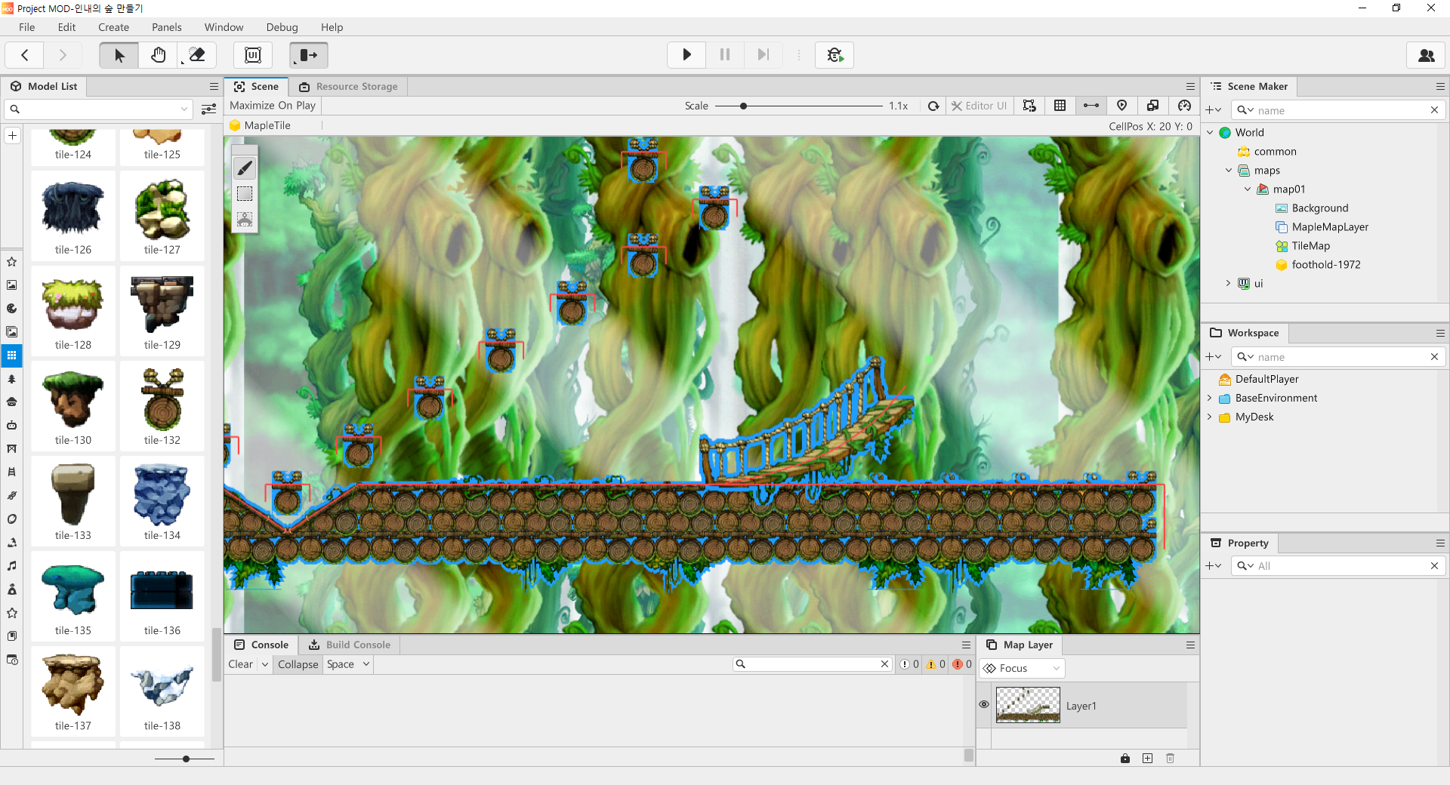Open the Focus dropdown in Map Layer

(1023, 668)
